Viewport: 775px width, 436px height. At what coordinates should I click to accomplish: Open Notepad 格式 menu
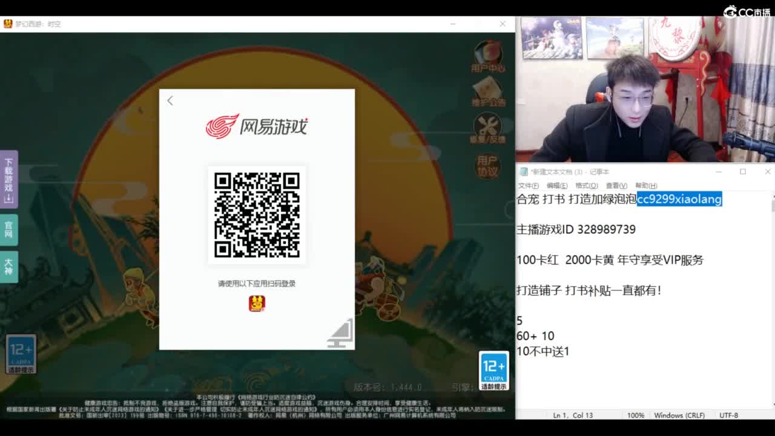[x=586, y=185]
